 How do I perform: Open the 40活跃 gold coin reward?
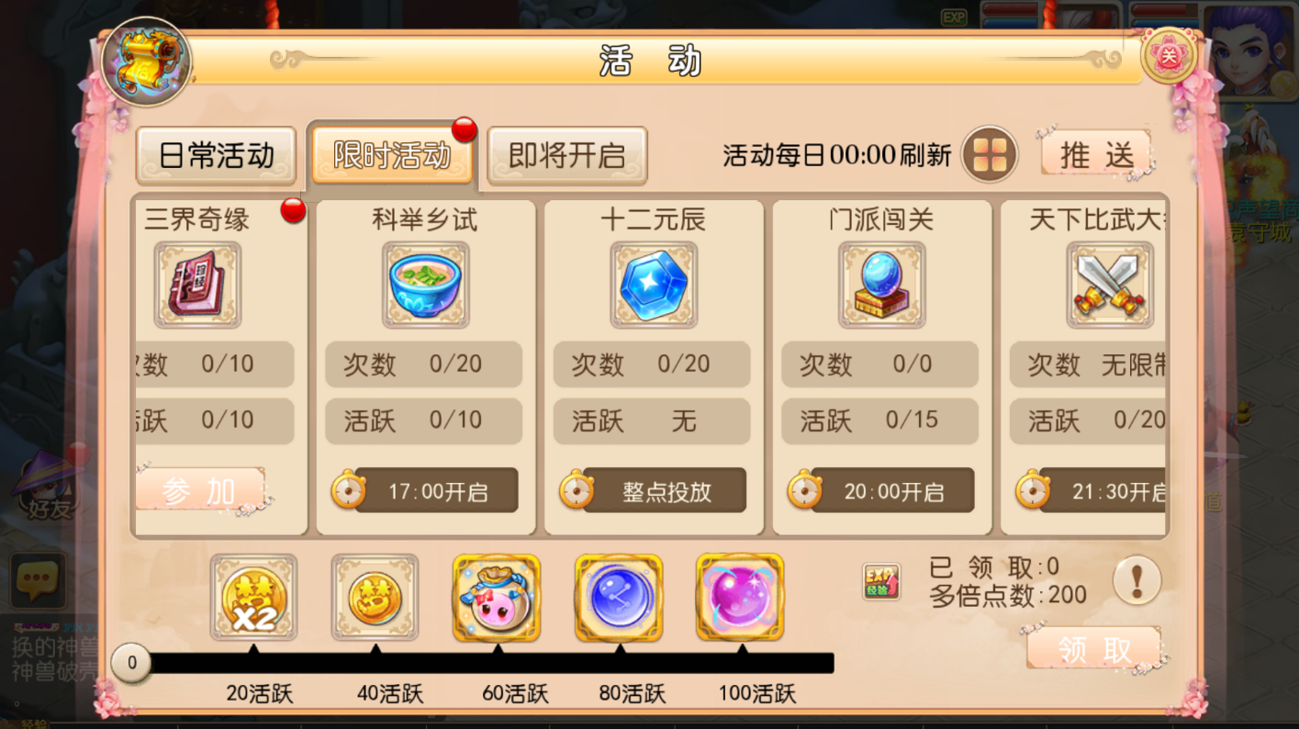(375, 597)
